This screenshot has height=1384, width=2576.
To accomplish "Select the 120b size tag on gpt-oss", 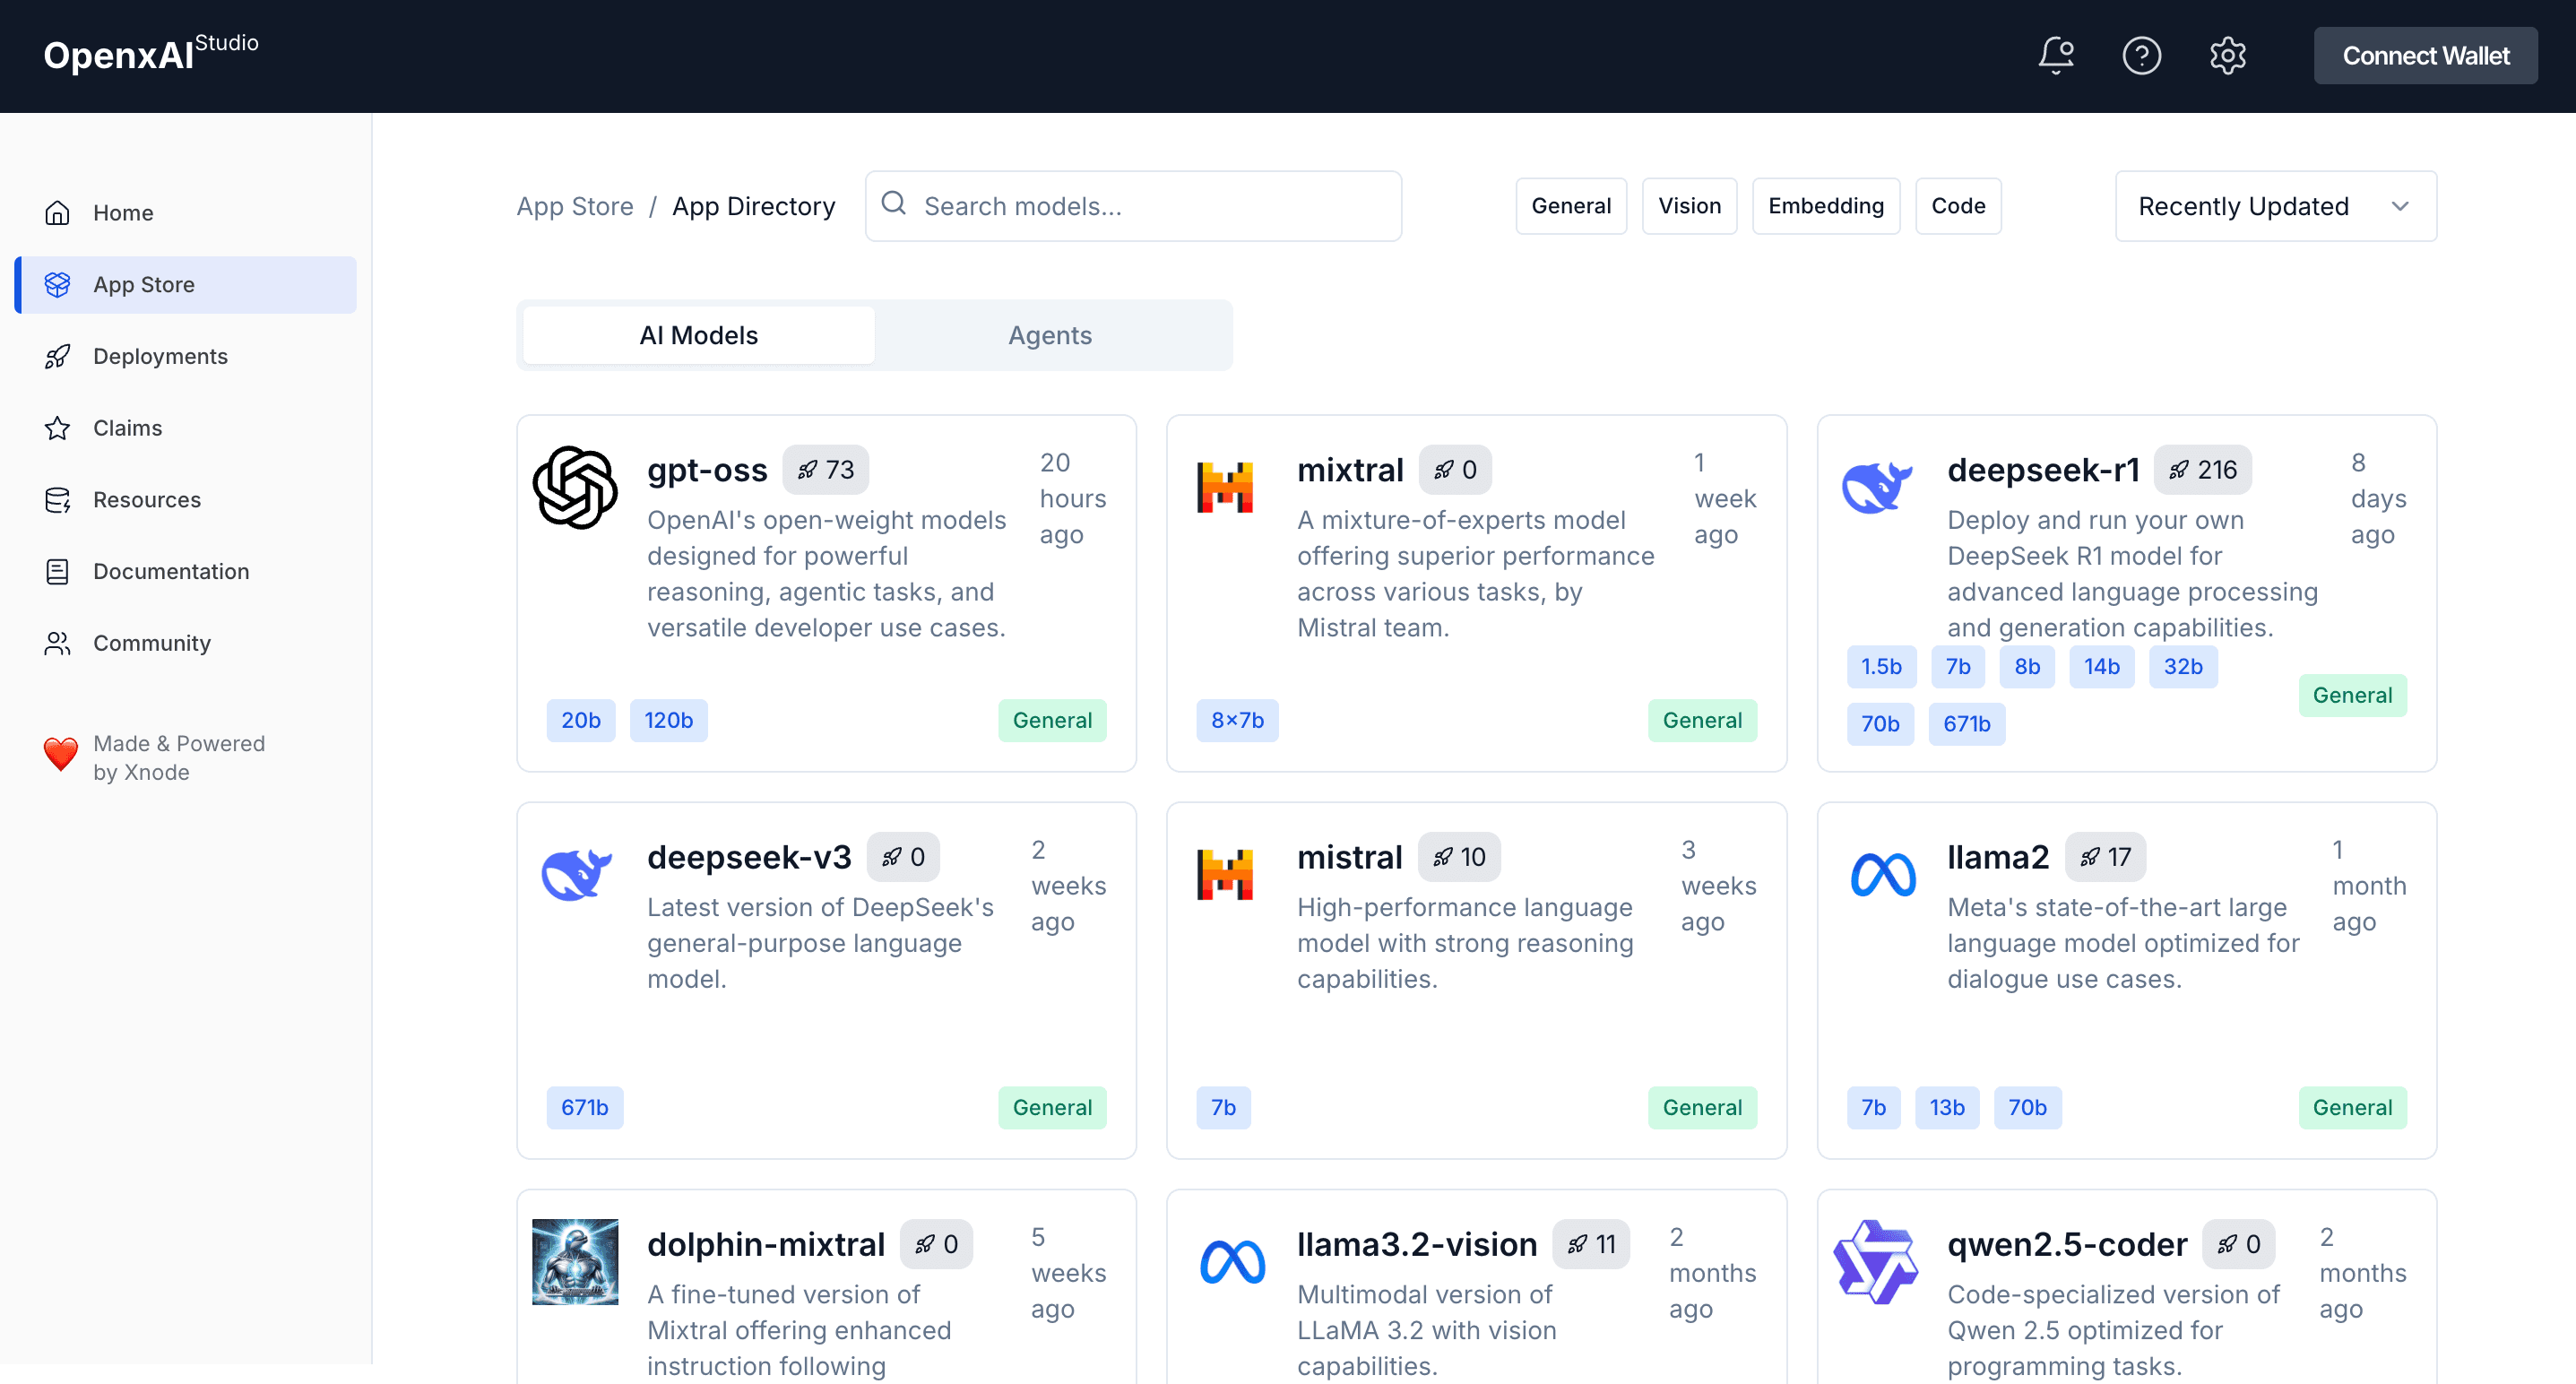I will [668, 721].
